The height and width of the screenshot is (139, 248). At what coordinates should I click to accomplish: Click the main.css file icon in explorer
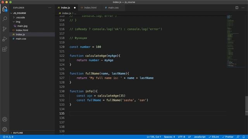click(14, 39)
